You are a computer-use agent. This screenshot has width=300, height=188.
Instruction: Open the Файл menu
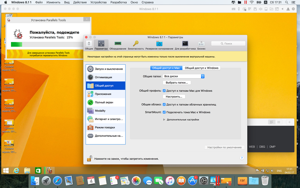pos(39,2)
